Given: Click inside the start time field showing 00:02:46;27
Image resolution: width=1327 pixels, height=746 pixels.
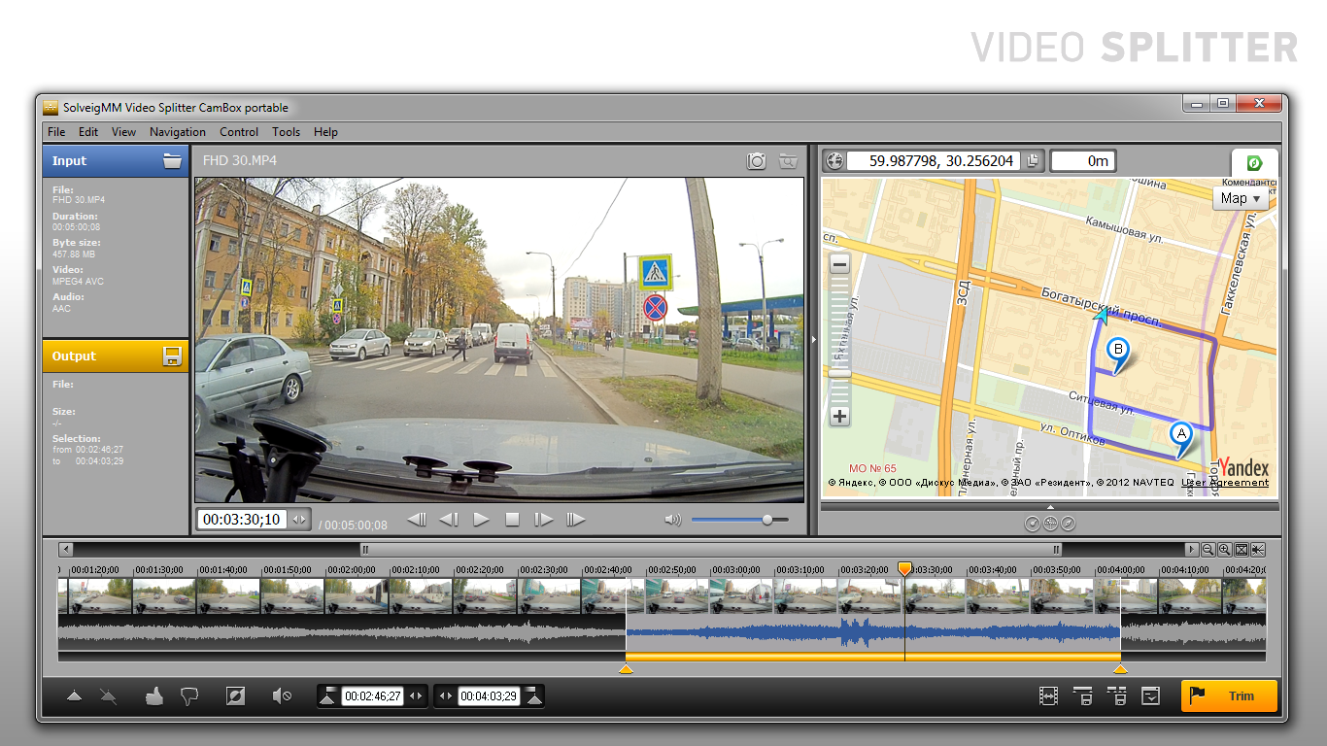Looking at the screenshot, I should [372, 695].
